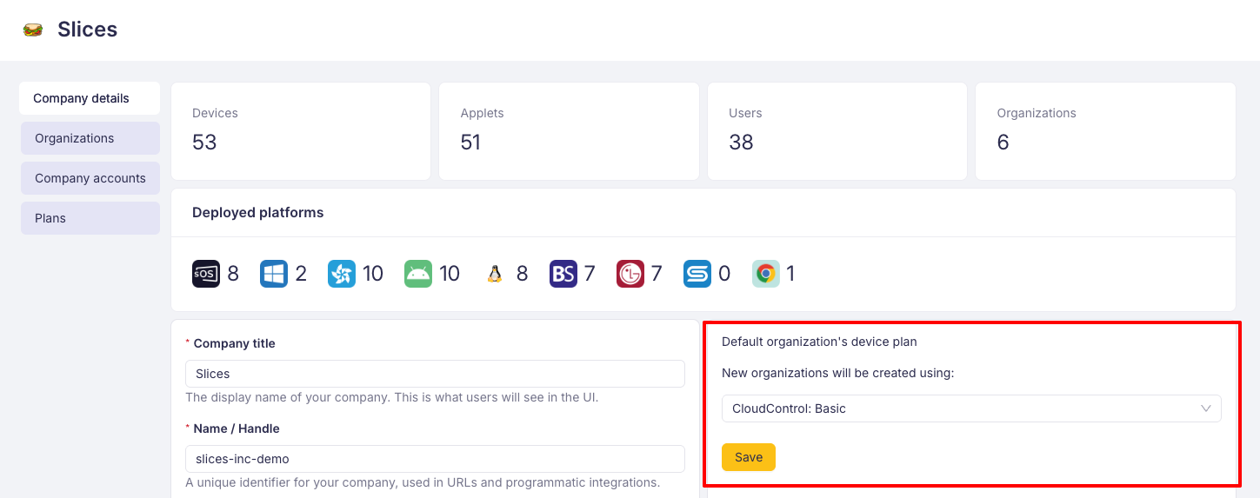Click the LG webOS platform icon
The image size is (1260, 498).
click(630, 274)
